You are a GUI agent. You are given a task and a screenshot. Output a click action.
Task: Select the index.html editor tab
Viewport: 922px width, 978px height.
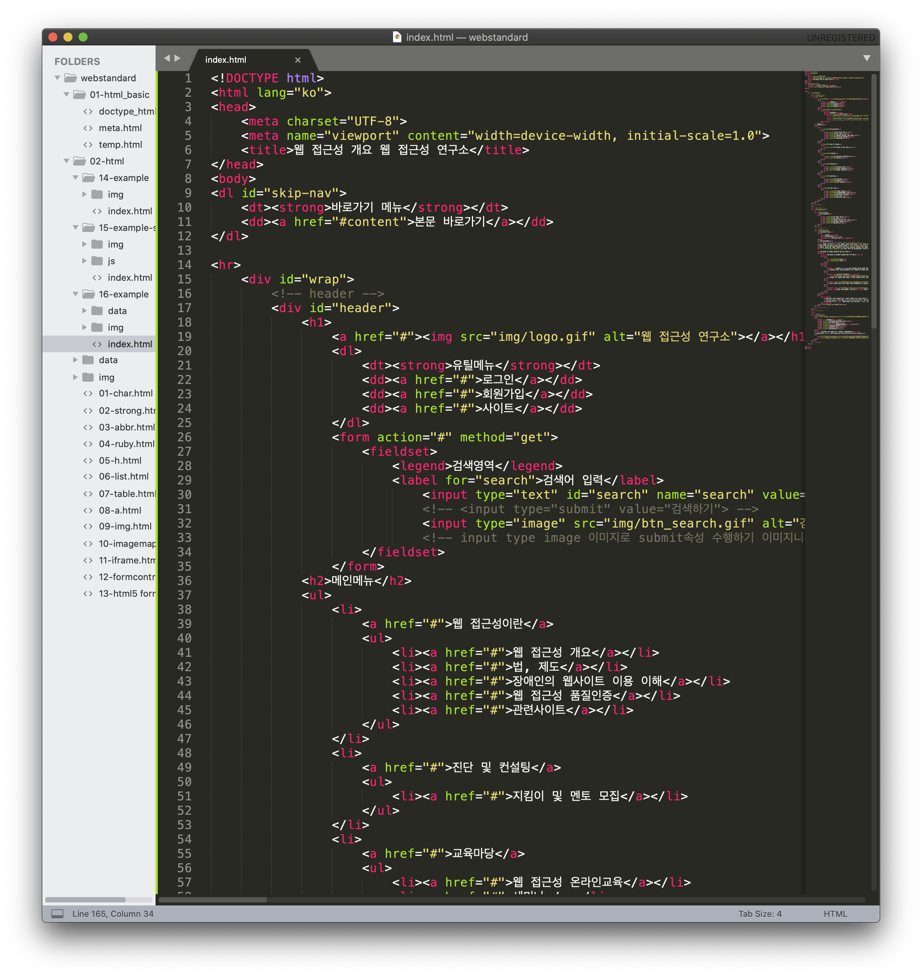225,60
